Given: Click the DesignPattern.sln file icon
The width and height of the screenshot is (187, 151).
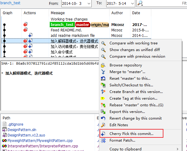Looking at the screenshot, I should [x=5, y=130].
